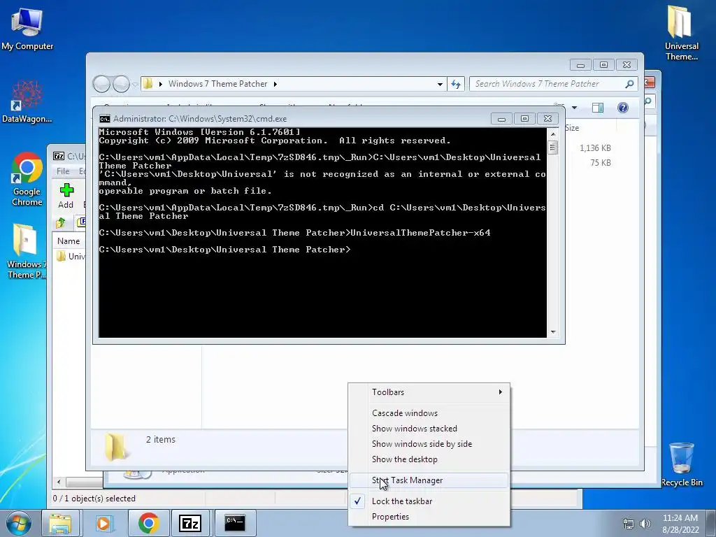The width and height of the screenshot is (716, 537).
Task: Click the cmd vertical scrollbar thumb
Action: 553,148
